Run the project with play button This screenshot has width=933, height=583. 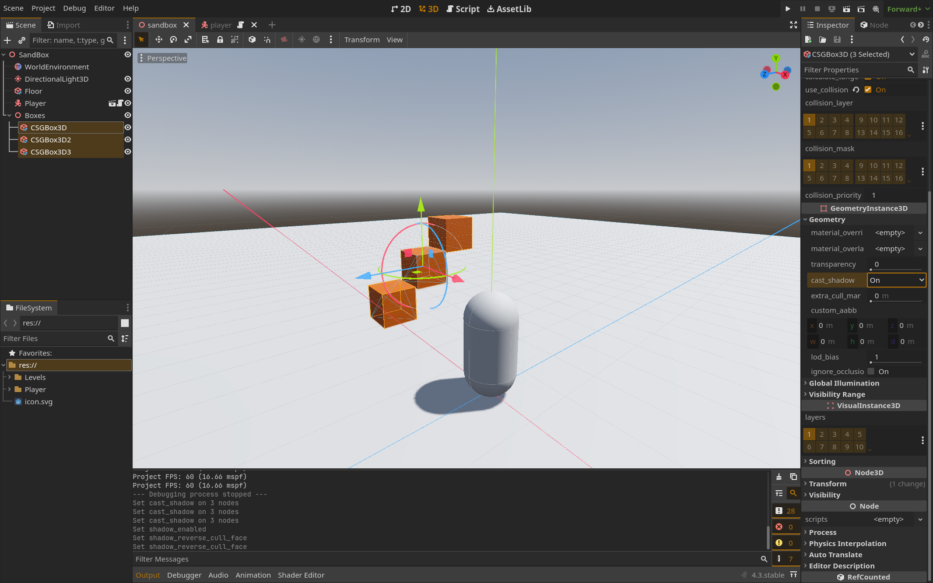coord(788,9)
